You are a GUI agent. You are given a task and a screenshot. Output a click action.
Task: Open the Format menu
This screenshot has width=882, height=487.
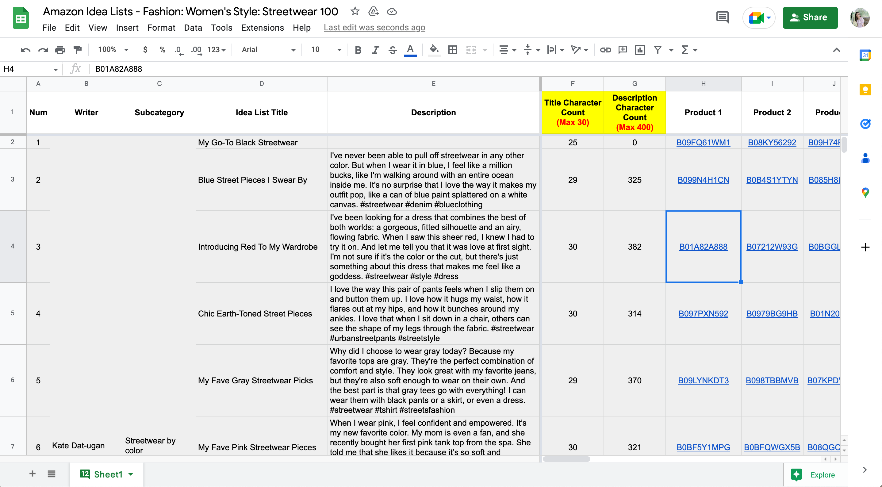(x=161, y=27)
